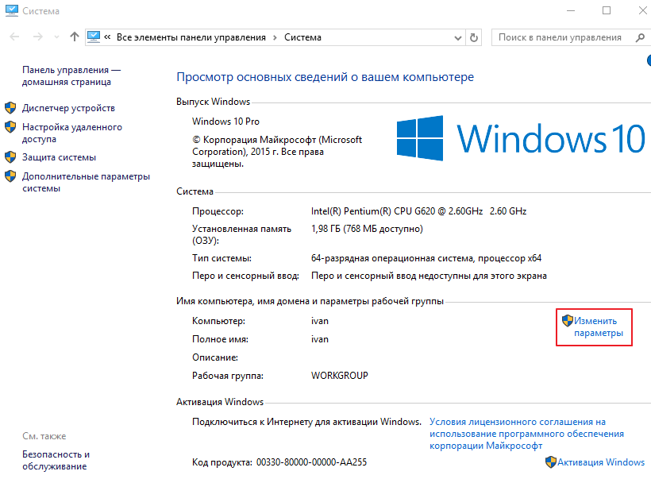Expand the address bar chevron before the breadcrumb path

click(107, 37)
